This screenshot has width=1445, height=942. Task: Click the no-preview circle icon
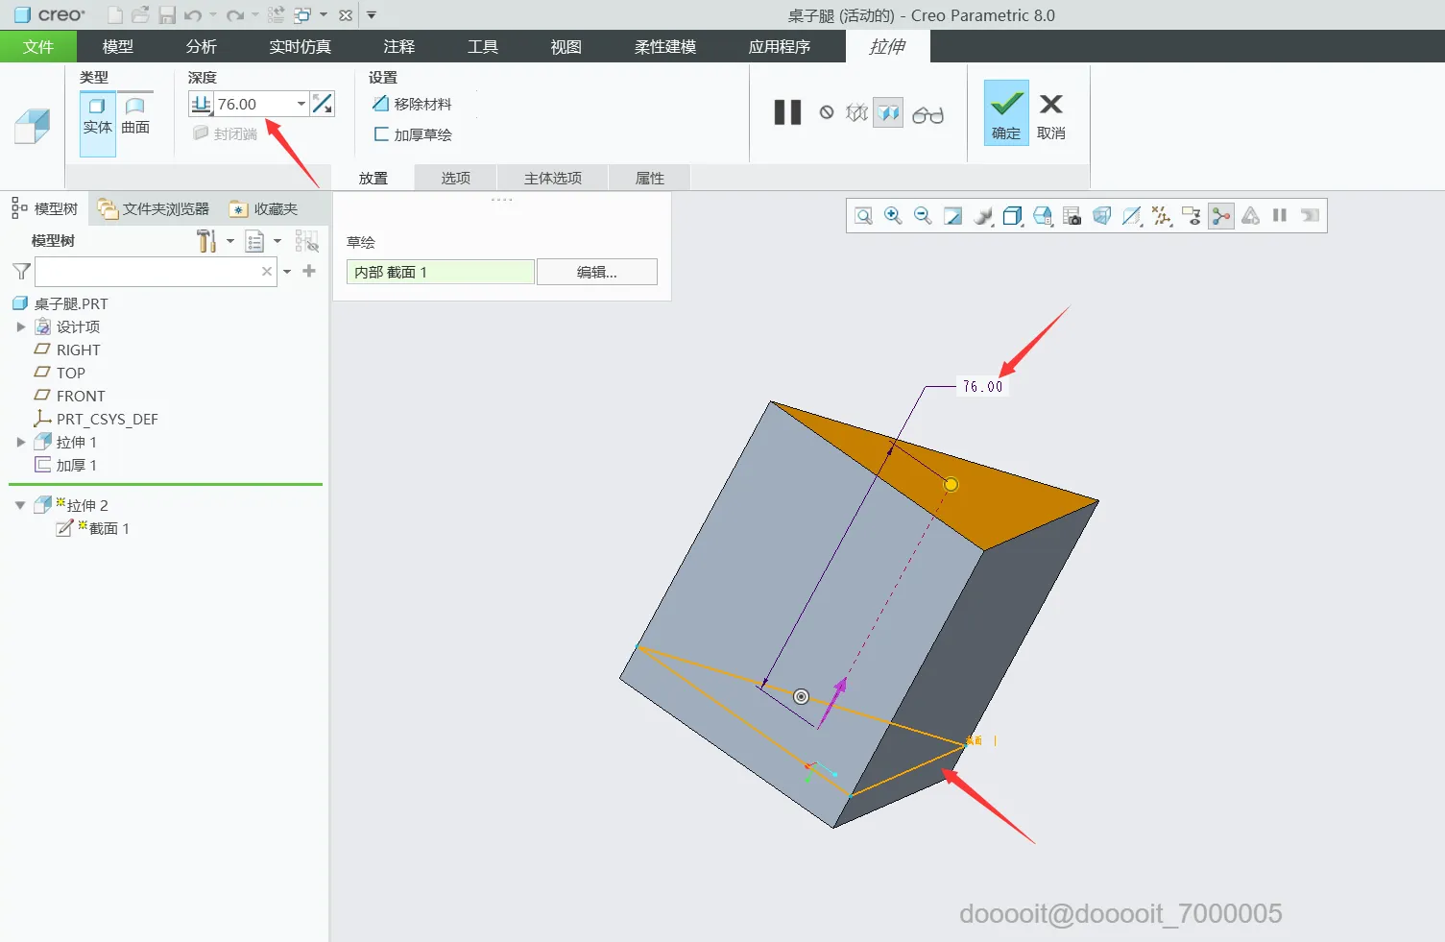tap(827, 113)
